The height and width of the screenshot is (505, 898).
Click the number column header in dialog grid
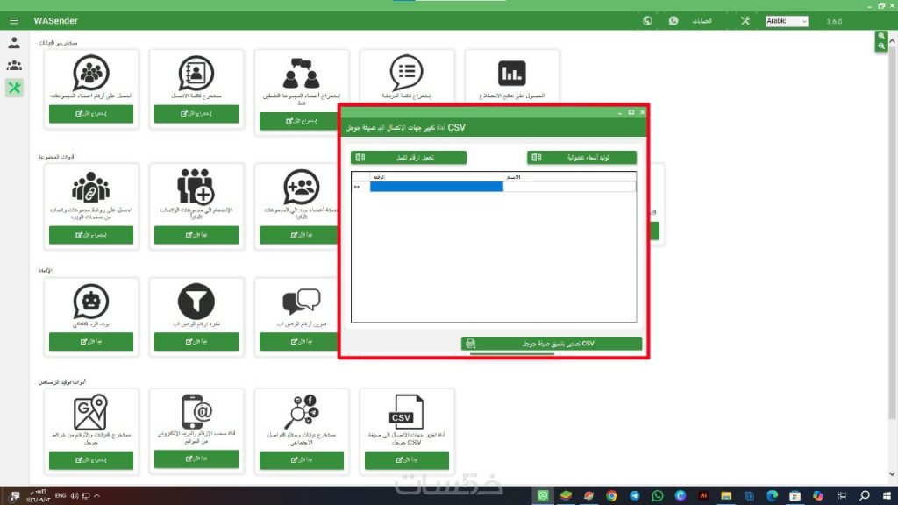[437, 177]
